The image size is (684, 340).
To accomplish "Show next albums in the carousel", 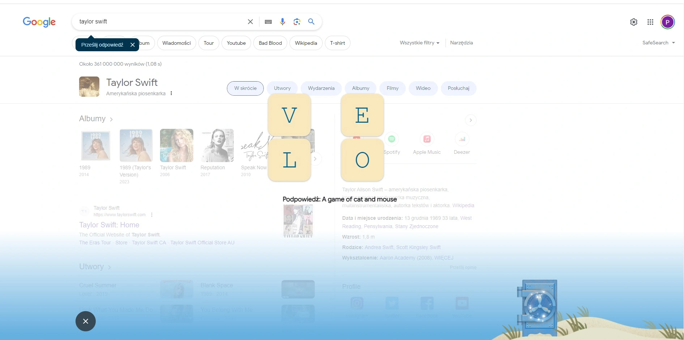I will (x=315, y=159).
